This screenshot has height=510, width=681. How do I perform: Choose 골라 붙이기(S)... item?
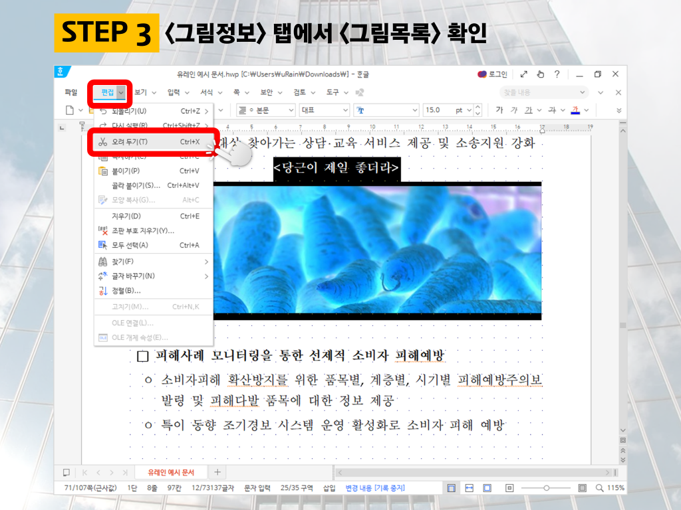pyautogui.click(x=154, y=186)
